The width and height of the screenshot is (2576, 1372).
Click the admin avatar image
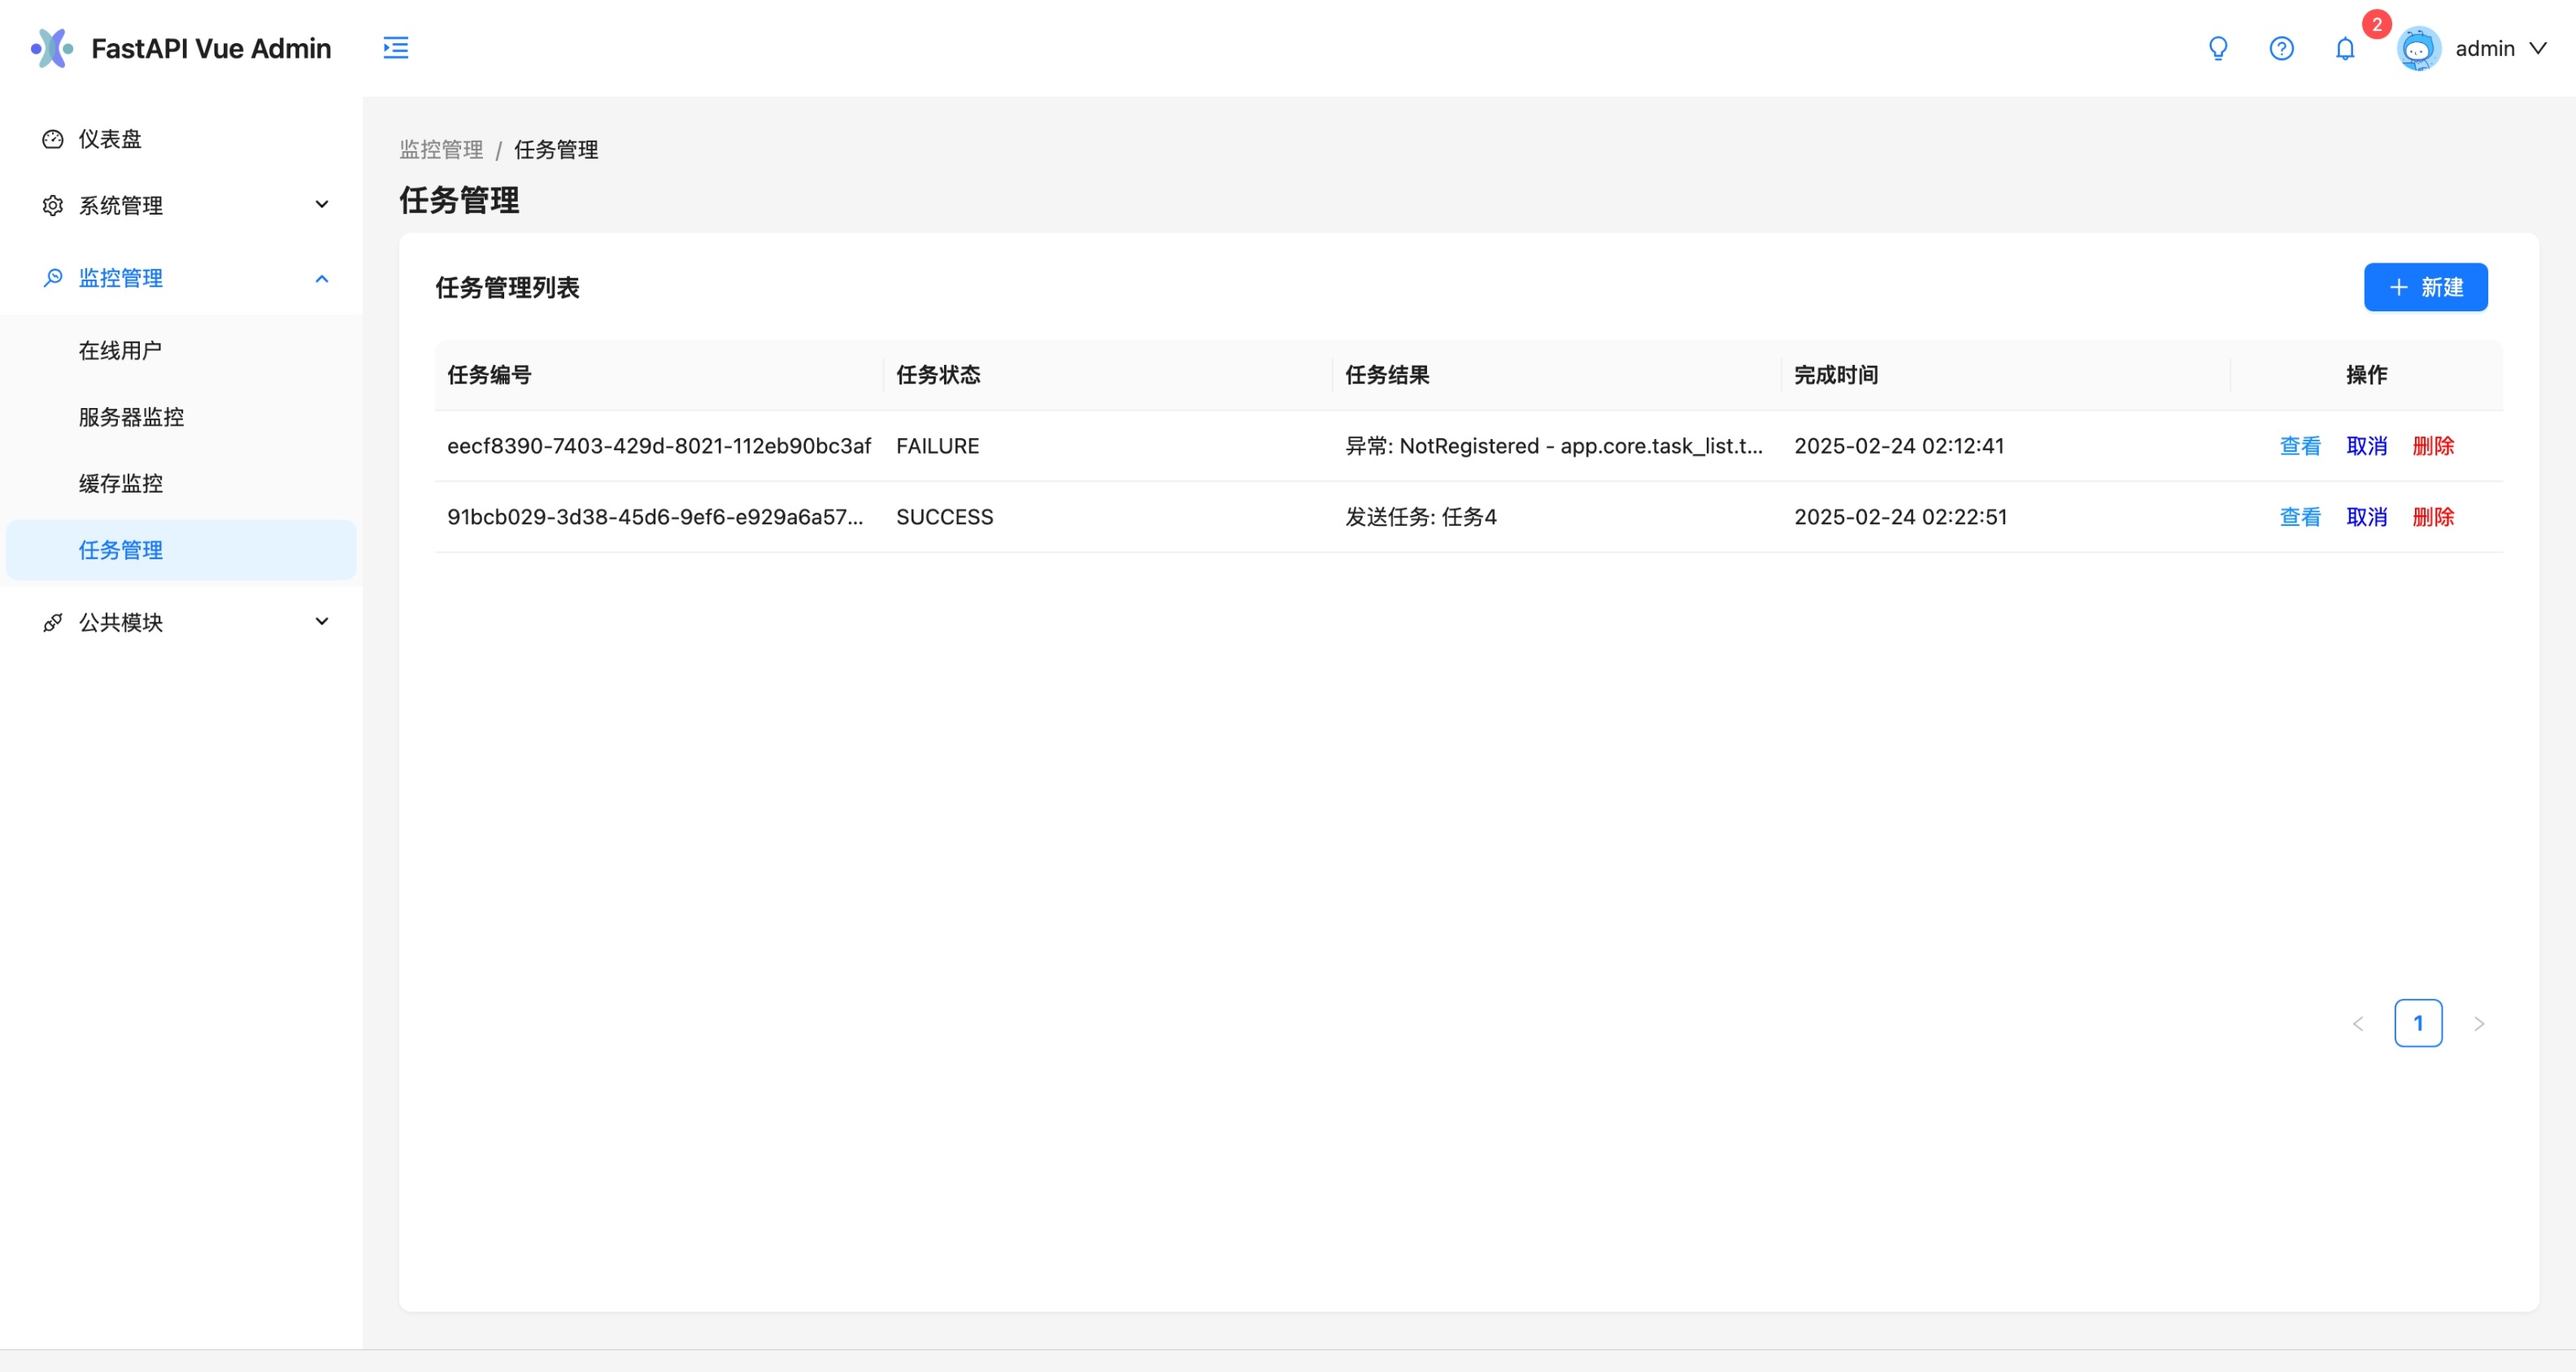tap(2418, 48)
